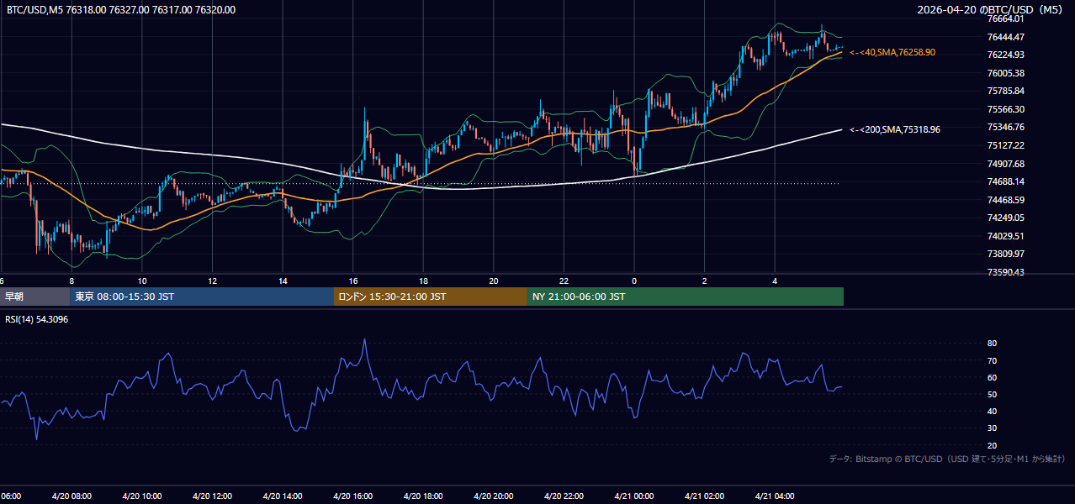Viewport: 1075px width, 504px height.
Task: Click RSI scale level 80
Action: (992, 344)
